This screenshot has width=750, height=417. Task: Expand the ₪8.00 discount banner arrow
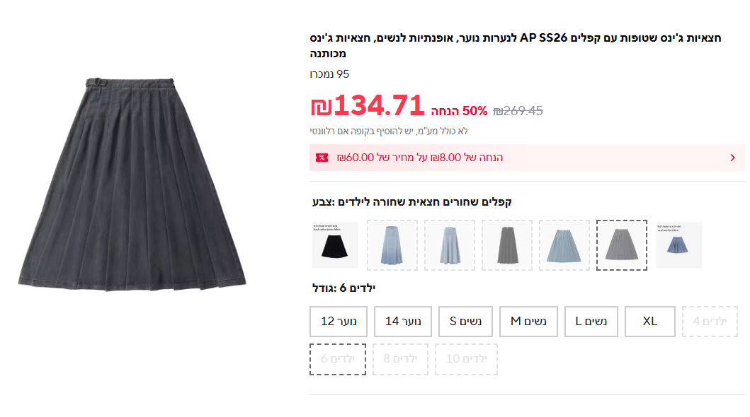[x=732, y=158]
